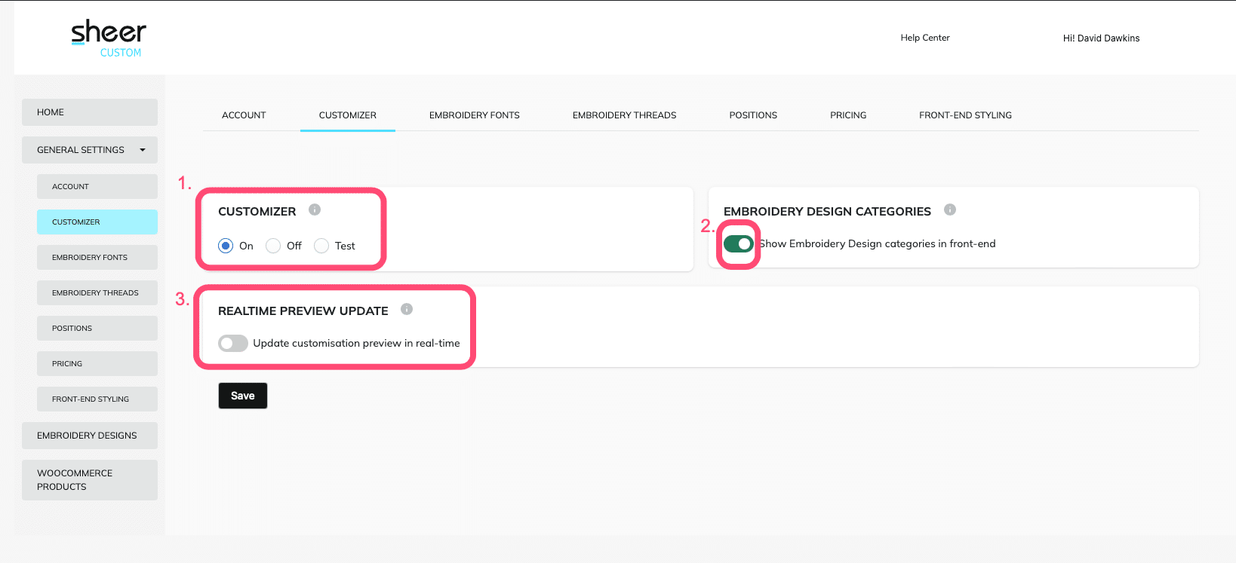
Task: Click info icon beside Realtime Preview Update
Action: 407,309
